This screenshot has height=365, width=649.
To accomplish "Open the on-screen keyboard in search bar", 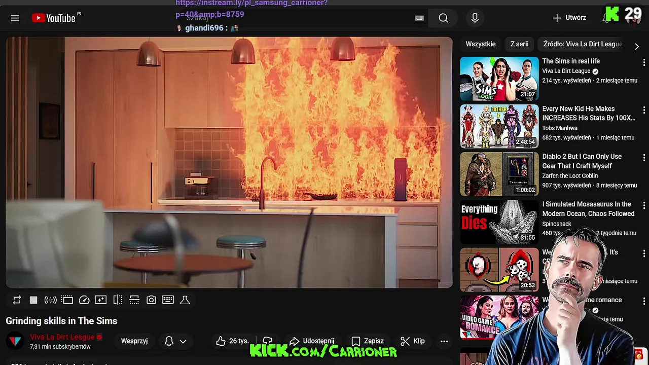I will point(419,18).
